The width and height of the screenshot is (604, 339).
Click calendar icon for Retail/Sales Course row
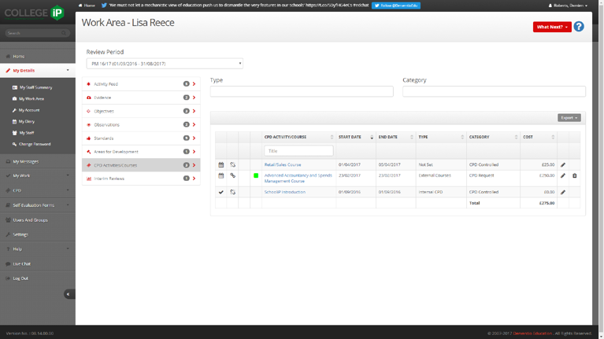point(220,164)
